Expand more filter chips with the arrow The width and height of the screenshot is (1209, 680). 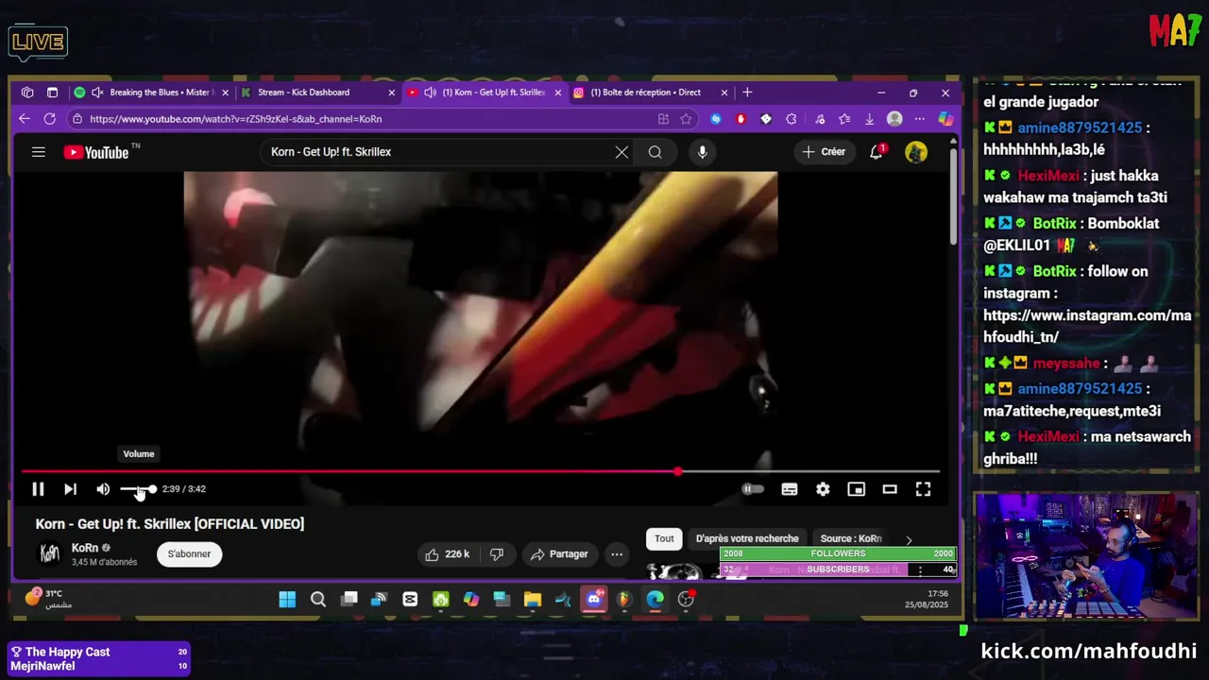[909, 540]
